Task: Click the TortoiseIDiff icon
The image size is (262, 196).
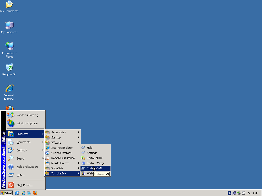Action: click(x=83, y=158)
